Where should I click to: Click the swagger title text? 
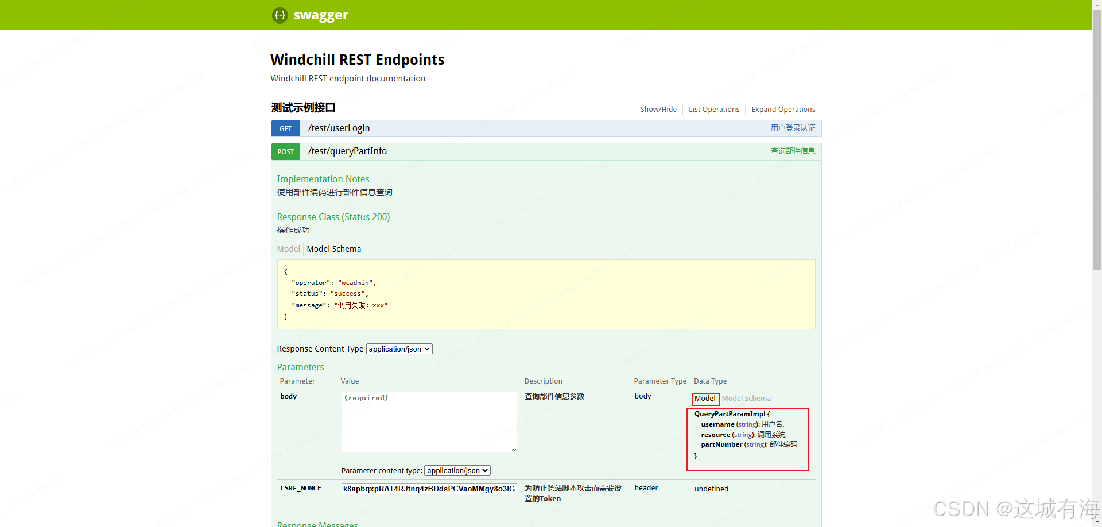[321, 15]
